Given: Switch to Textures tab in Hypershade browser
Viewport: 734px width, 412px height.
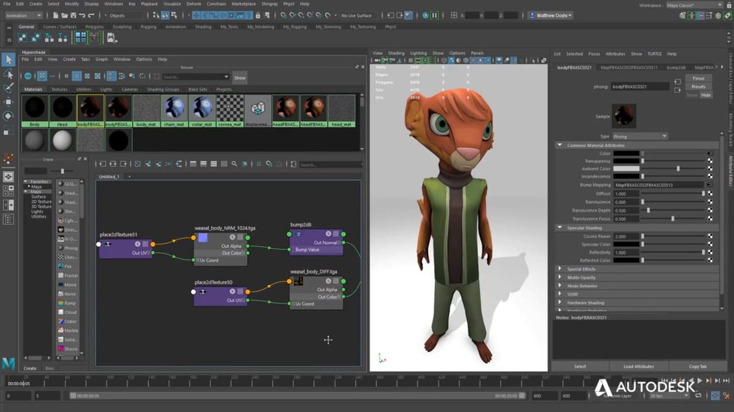Looking at the screenshot, I should pyautogui.click(x=59, y=89).
